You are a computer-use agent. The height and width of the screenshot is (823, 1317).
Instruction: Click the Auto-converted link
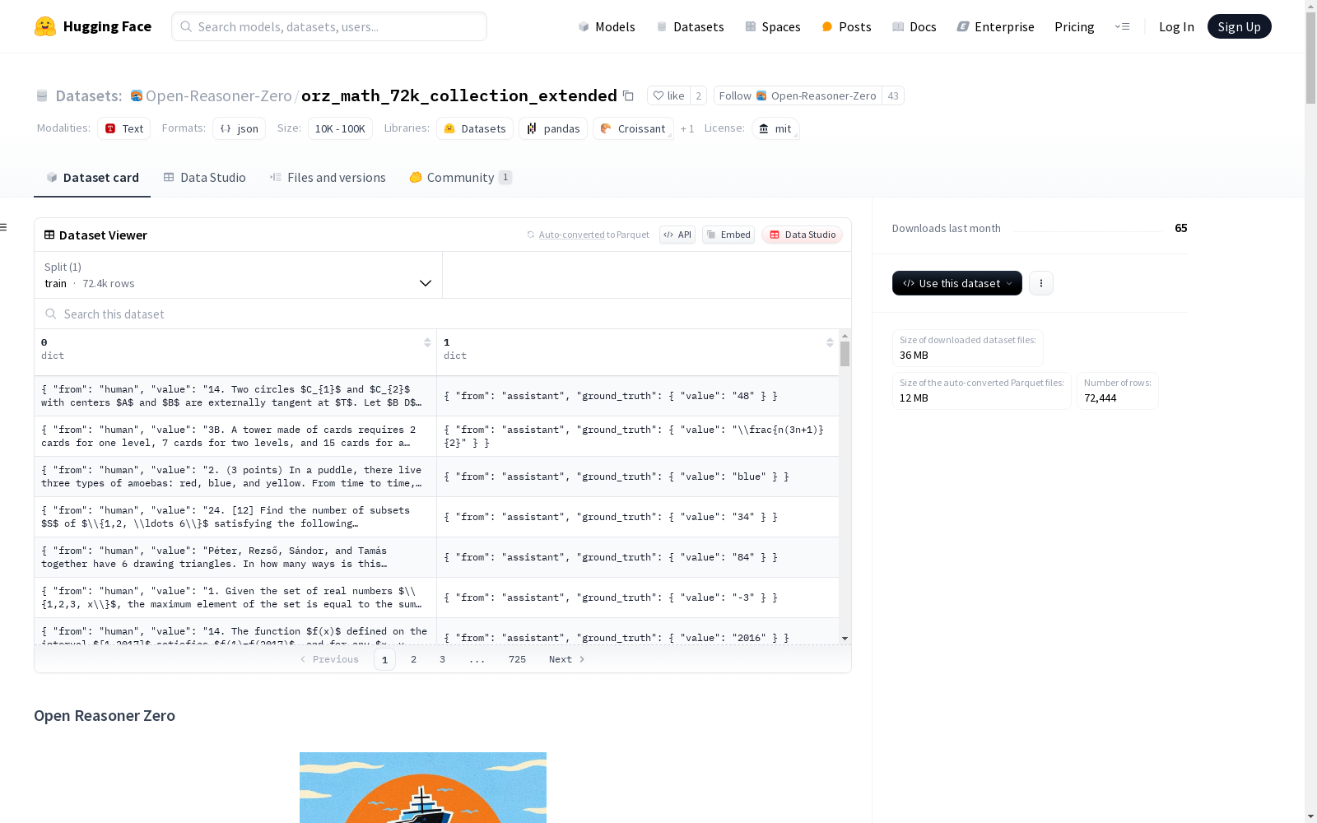pos(572,235)
